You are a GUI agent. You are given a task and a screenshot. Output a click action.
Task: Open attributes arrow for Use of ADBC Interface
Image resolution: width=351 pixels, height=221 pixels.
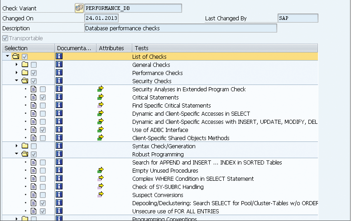[101, 130]
